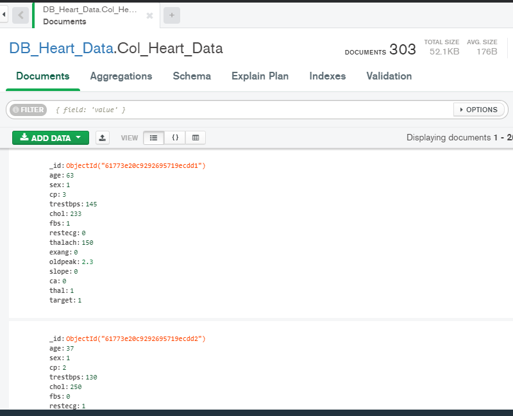Click the cp: 3 field
The width and height of the screenshot is (513, 416).
[x=58, y=195]
